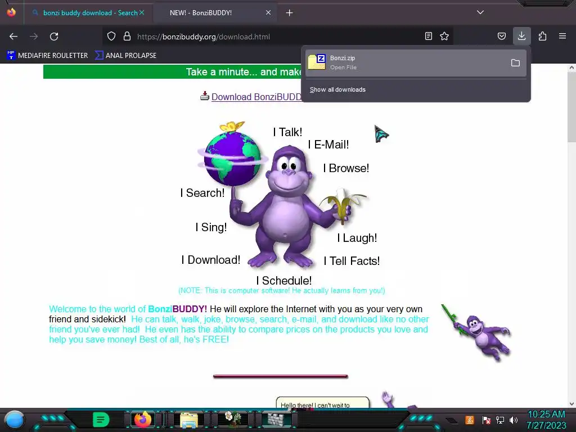Bookmark this page with the star
This screenshot has height=432, width=576.
pyautogui.click(x=444, y=36)
